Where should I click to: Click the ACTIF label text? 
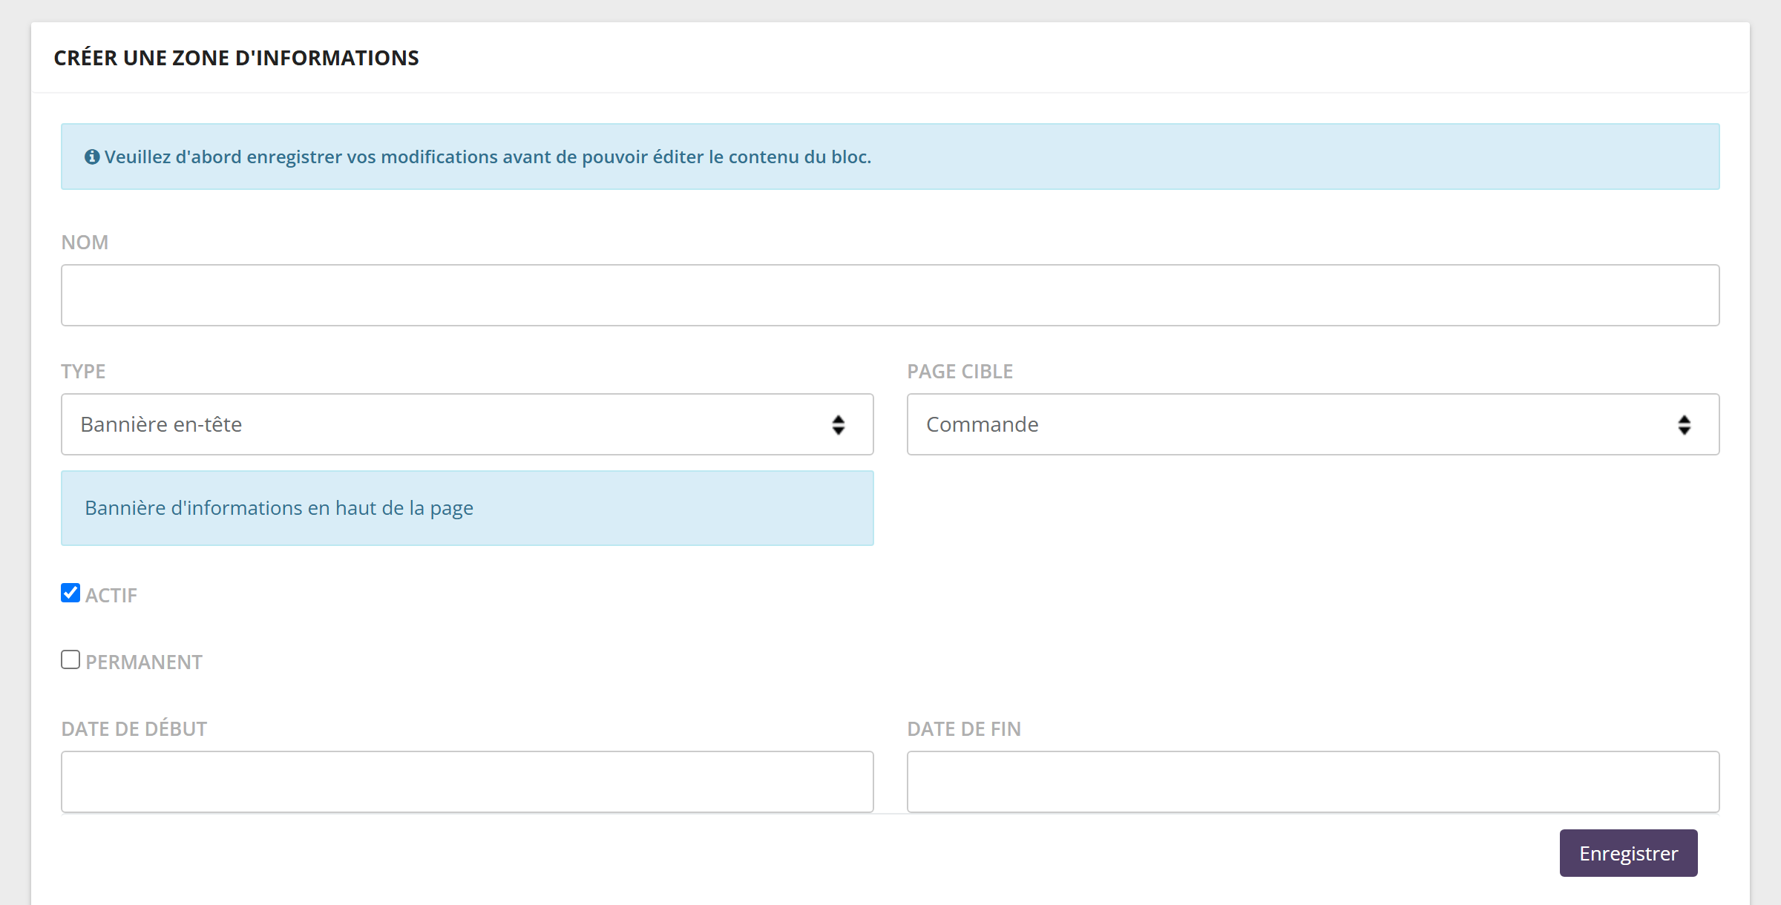coord(111,596)
